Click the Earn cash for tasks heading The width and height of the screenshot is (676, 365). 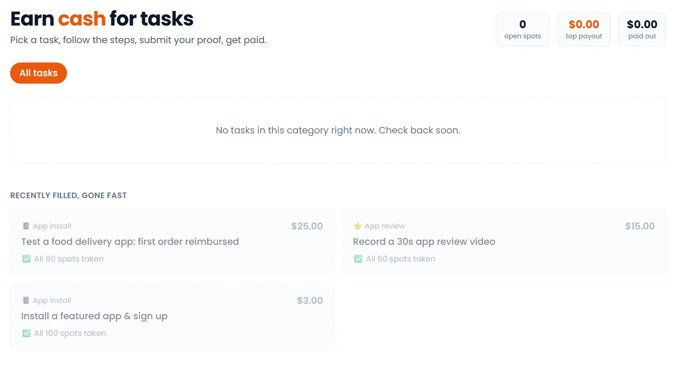pos(102,19)
